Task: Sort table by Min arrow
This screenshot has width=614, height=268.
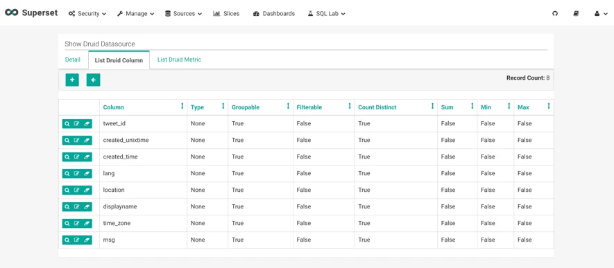Action: tap(509, 106)
